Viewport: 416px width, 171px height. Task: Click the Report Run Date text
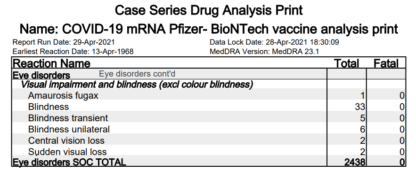point(64,42)
